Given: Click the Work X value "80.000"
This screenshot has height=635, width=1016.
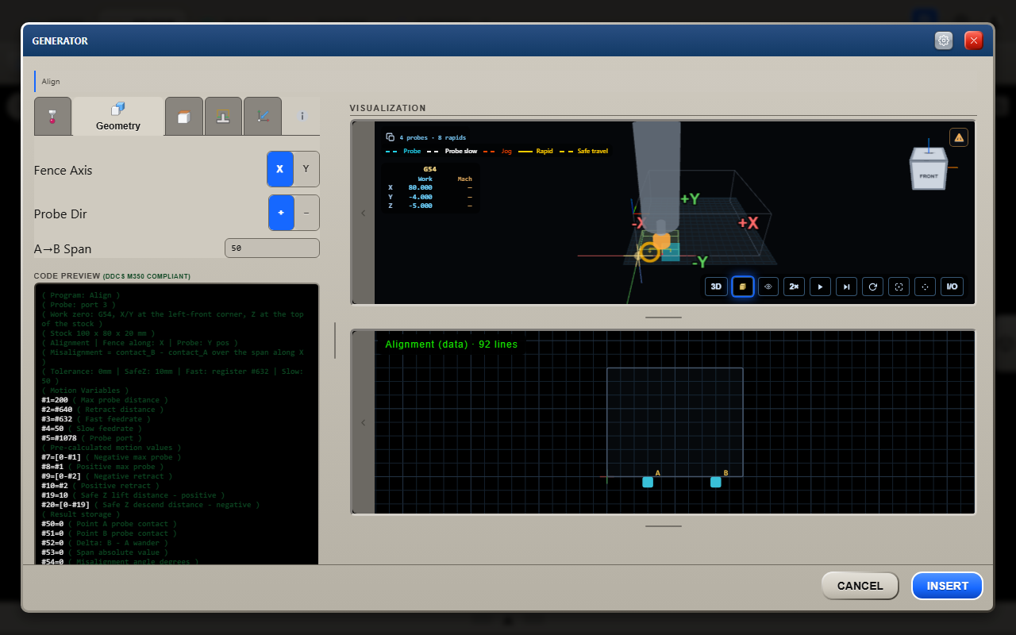Looking at the screenshot, I should tap(421, 187).
